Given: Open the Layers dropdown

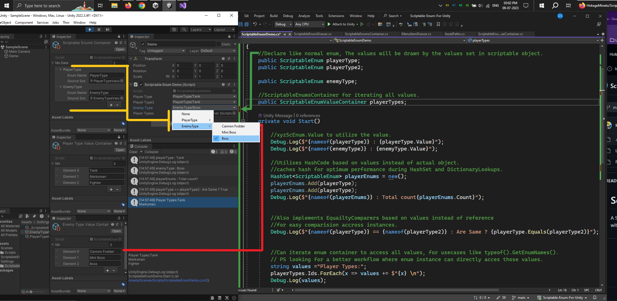Looking at the screenshot, I should (200, 30).
